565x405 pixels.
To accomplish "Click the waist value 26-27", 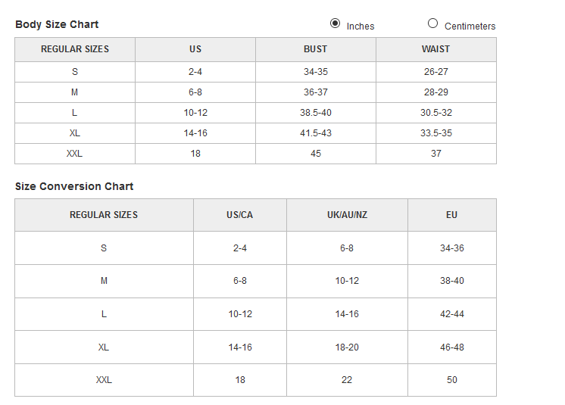I will click(435, 72).
